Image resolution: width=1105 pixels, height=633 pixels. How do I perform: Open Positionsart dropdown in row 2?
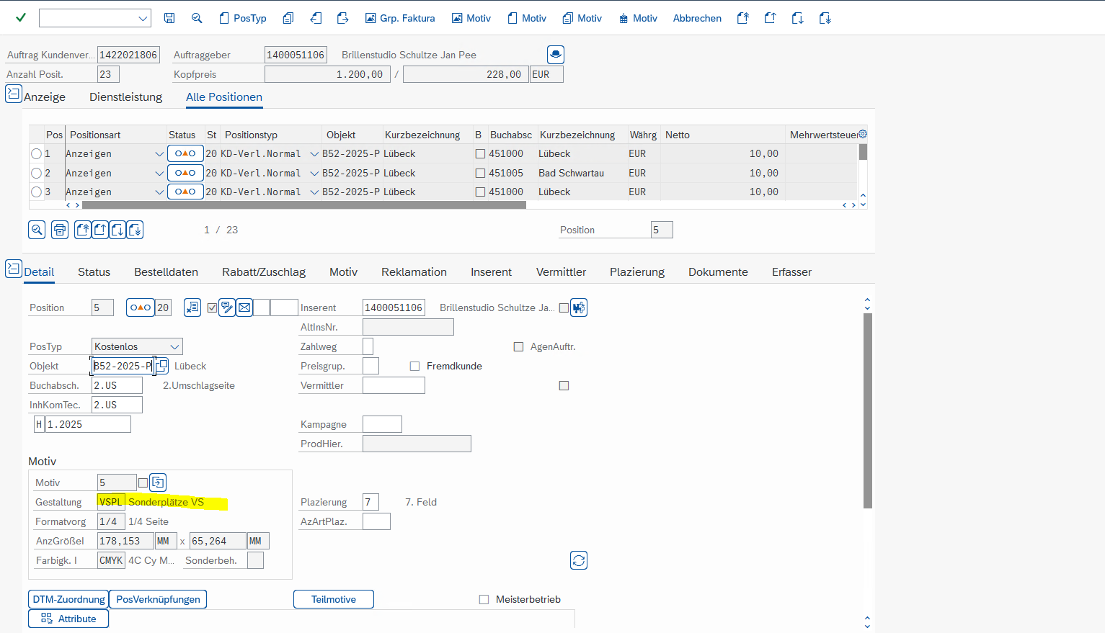159,173
